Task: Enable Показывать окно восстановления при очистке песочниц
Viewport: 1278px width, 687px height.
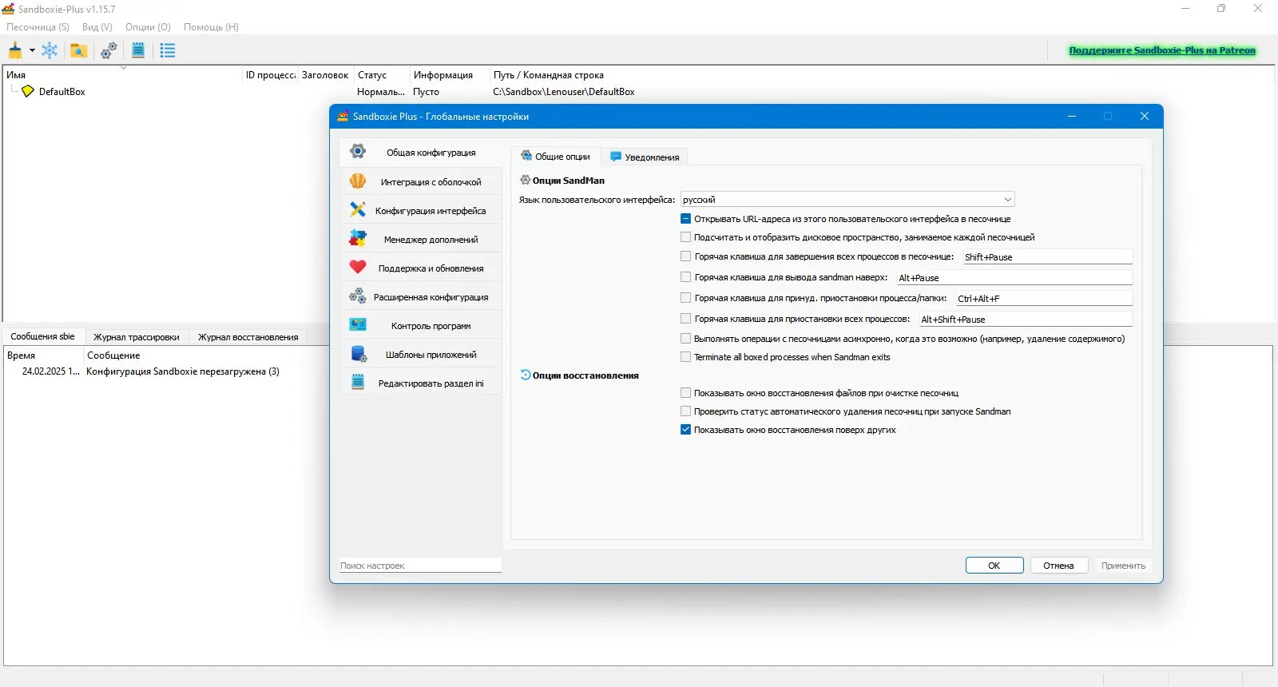Action: [x=685, y=393]
